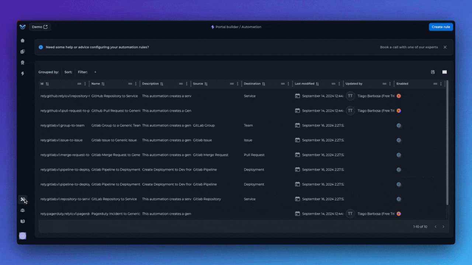Click the lightning bolt sidebar icon
472x265 pixels.
pyautogui.click(x=22, y=74)
